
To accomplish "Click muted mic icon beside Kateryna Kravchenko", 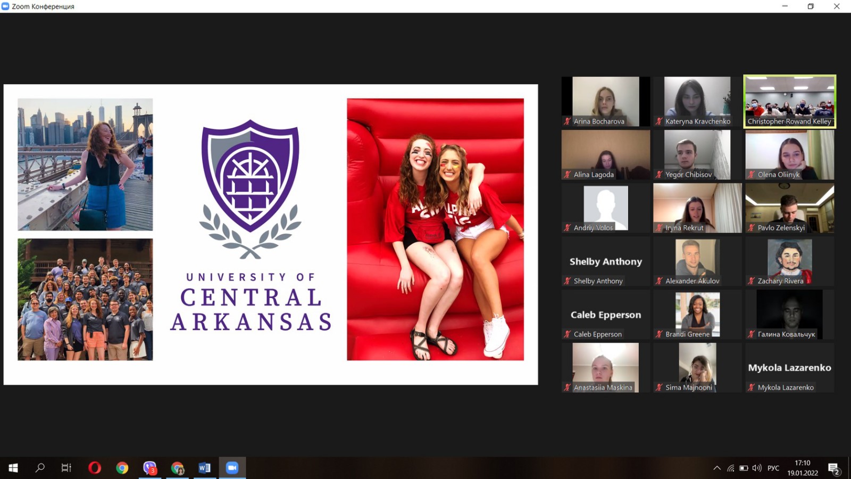I will click(x=659, y=121).
